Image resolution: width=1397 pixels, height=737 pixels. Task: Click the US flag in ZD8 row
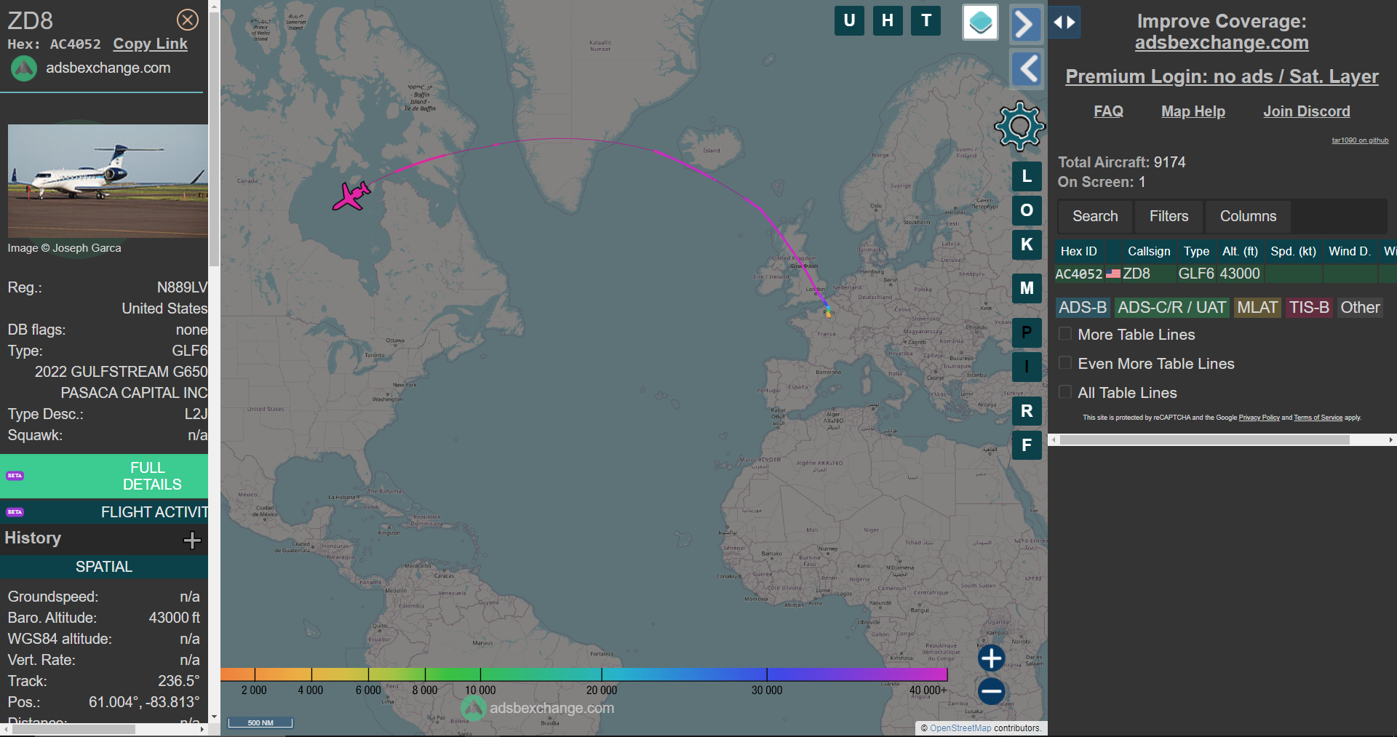click(x=1113, y=274)
